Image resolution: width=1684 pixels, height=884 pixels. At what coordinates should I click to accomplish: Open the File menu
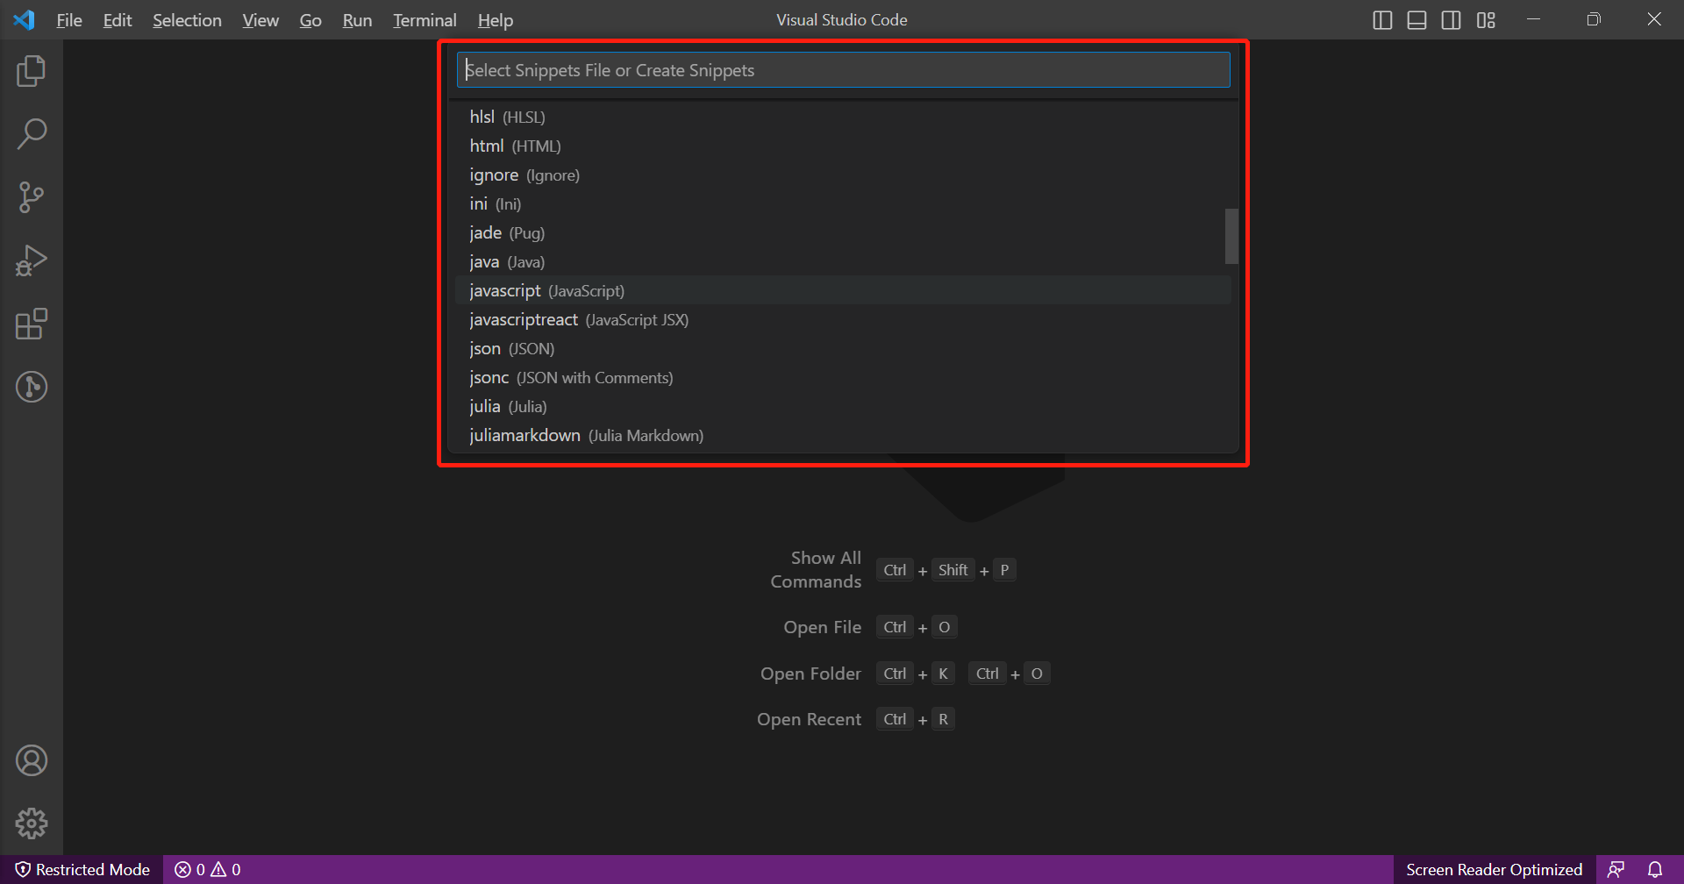[69, 20]
